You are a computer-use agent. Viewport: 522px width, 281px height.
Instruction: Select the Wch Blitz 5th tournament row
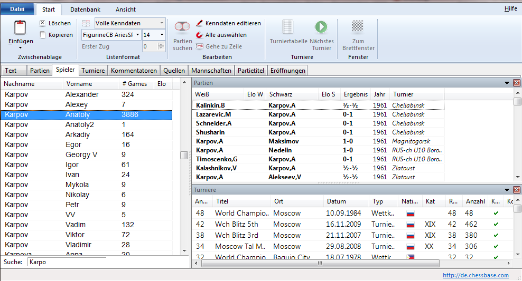click(x=353, y=225)
